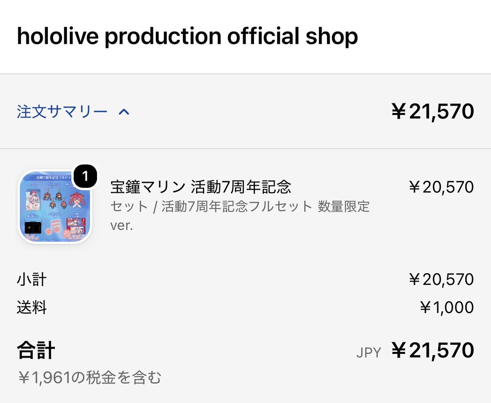Click the 合計 total label
491x403 pixels.
36,351
